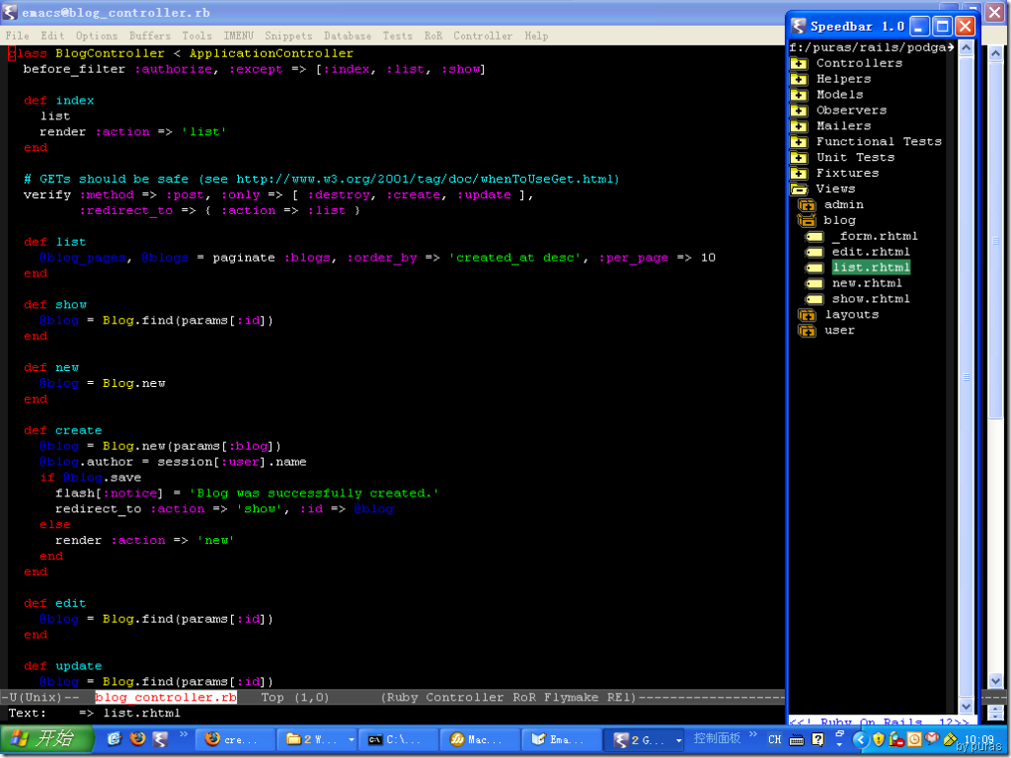Expand the layouts subfolder icon
This screenshot has height=758, width=1011.
pos(808,315)
